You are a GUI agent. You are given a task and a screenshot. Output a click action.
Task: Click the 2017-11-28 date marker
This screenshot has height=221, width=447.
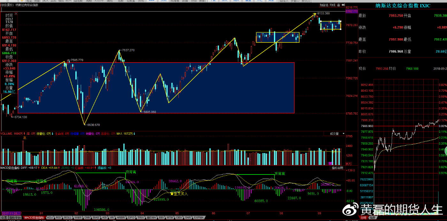(x=11, y=213)
